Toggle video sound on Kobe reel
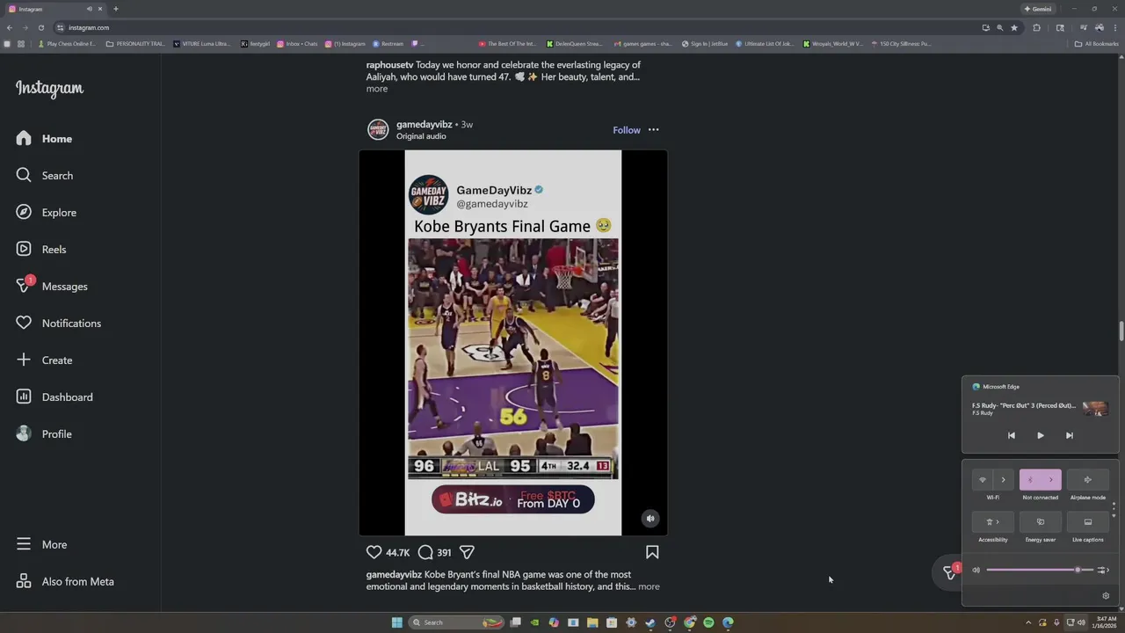 tap(650, 518)
